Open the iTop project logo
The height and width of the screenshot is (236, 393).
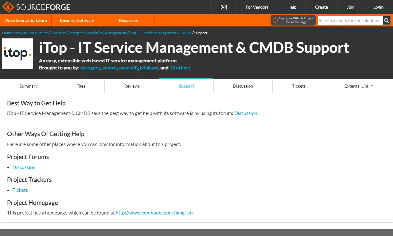(18, 54)
